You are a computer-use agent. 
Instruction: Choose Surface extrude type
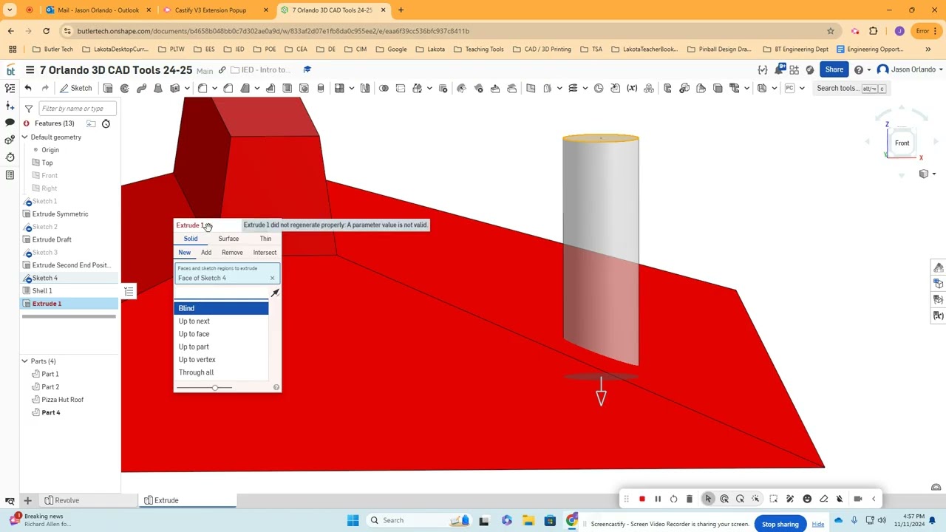228,239
